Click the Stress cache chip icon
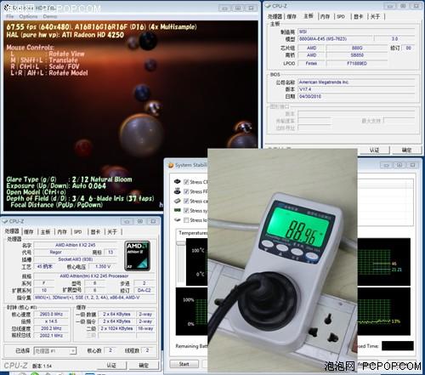Screen dimensions: 425x375 [178, 201]
